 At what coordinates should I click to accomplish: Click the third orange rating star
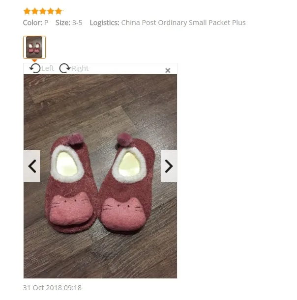[x=43, y=11]
